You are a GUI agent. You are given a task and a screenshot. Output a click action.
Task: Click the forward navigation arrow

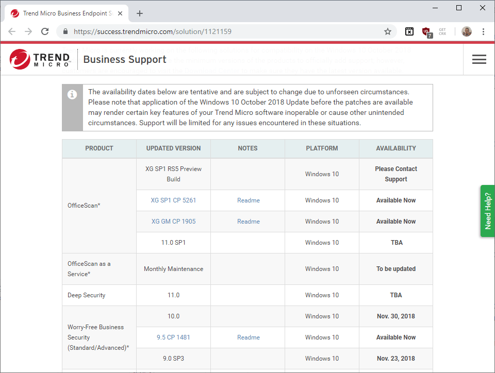coord(28,31)
